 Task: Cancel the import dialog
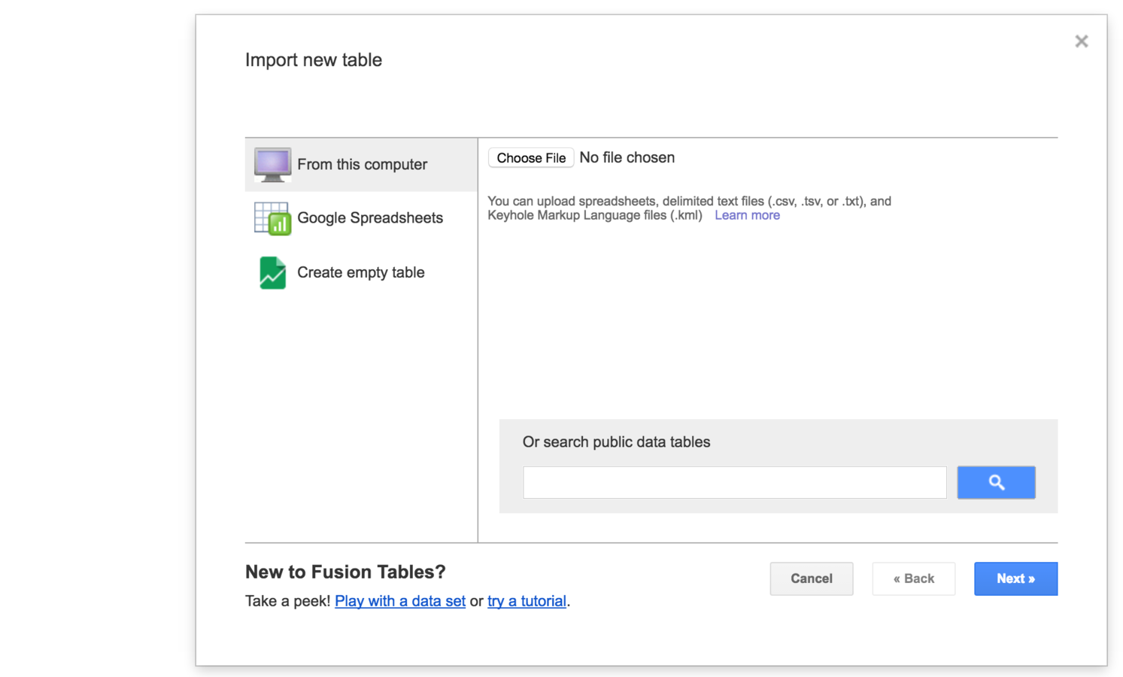pos(812,578)
